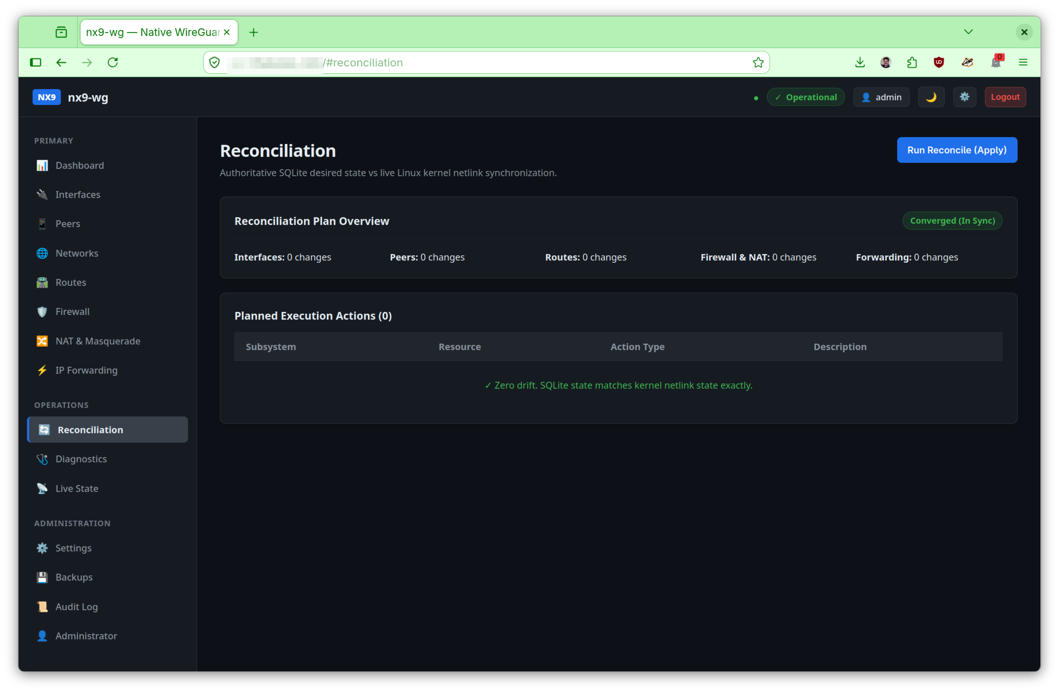
Task: Open Settings in the Administration section
Action: coord(107,548)
